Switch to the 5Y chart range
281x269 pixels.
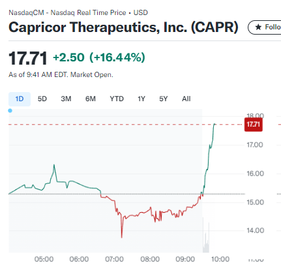pos(164,99)
